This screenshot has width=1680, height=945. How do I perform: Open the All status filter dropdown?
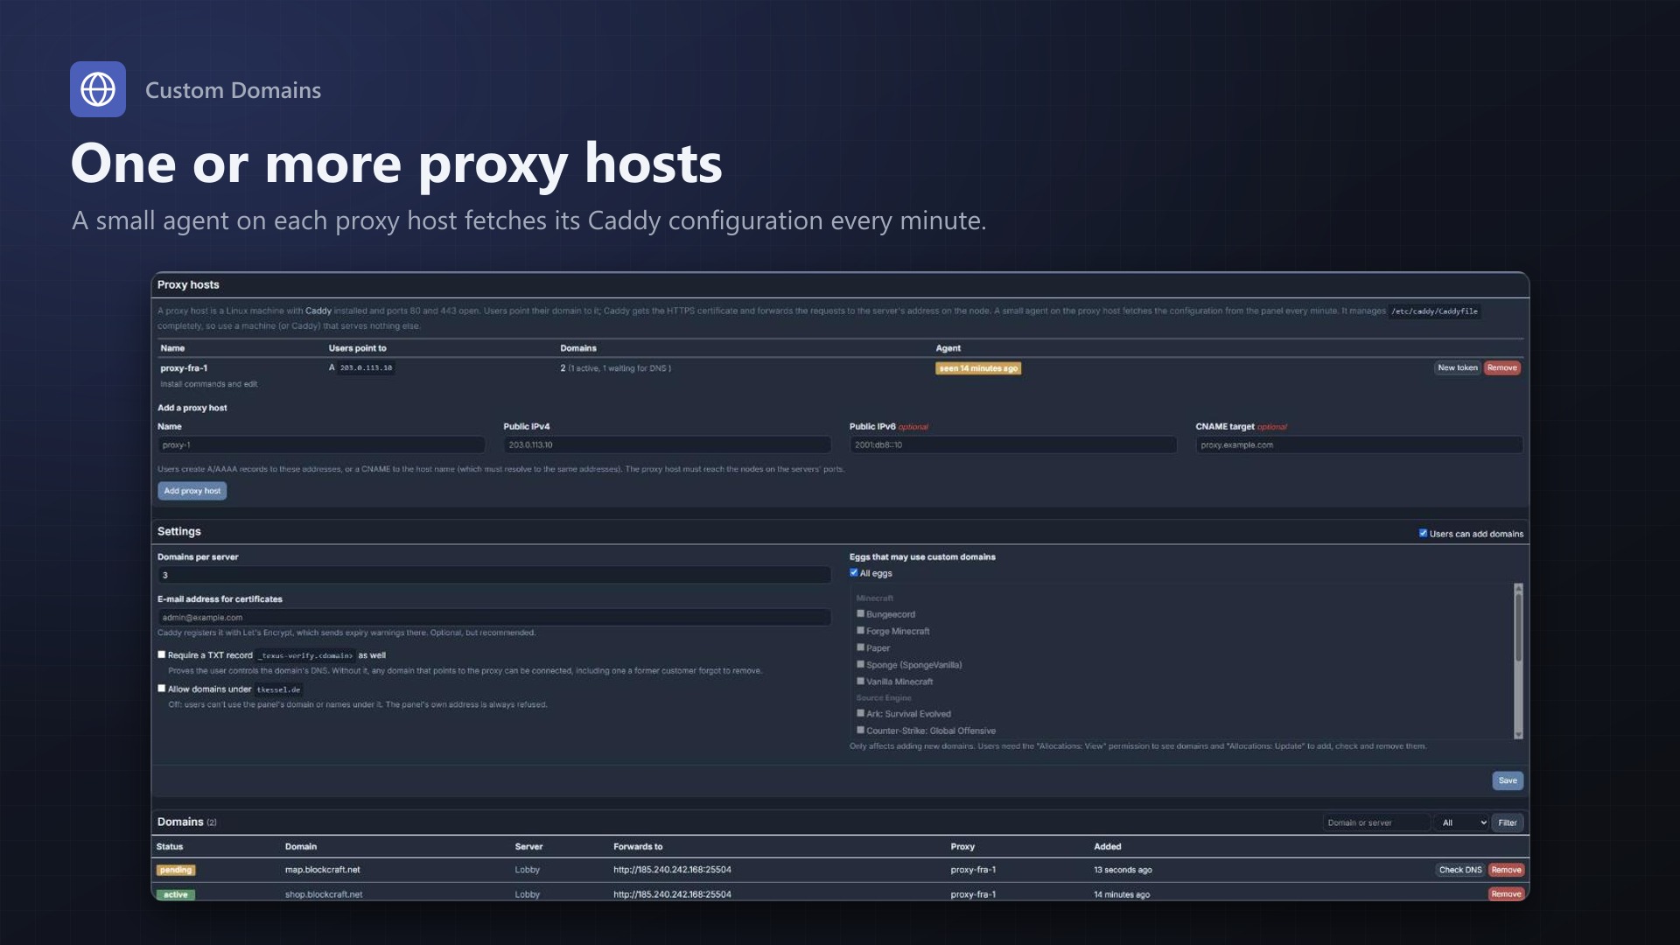[1463, 822]
